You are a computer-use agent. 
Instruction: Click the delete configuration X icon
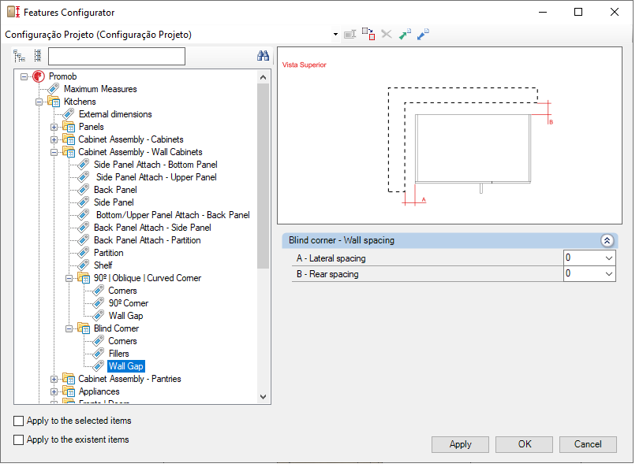click(x=387, y=34)
